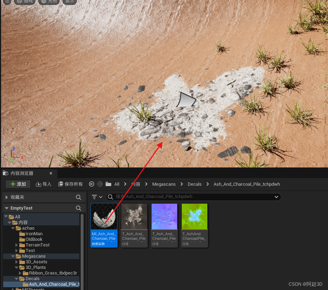Screen dimensions: 328x290
Task: Click the 导入 import button
Action: click(x=43, y=184)
